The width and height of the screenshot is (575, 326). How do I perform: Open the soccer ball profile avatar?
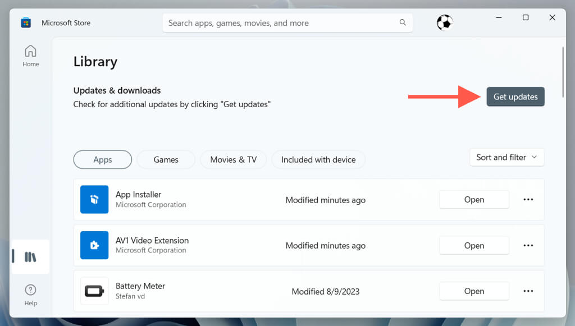pos(445,23)
